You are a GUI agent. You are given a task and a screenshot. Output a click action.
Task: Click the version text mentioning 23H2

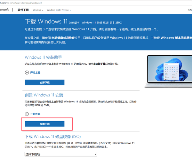(96, 23)
